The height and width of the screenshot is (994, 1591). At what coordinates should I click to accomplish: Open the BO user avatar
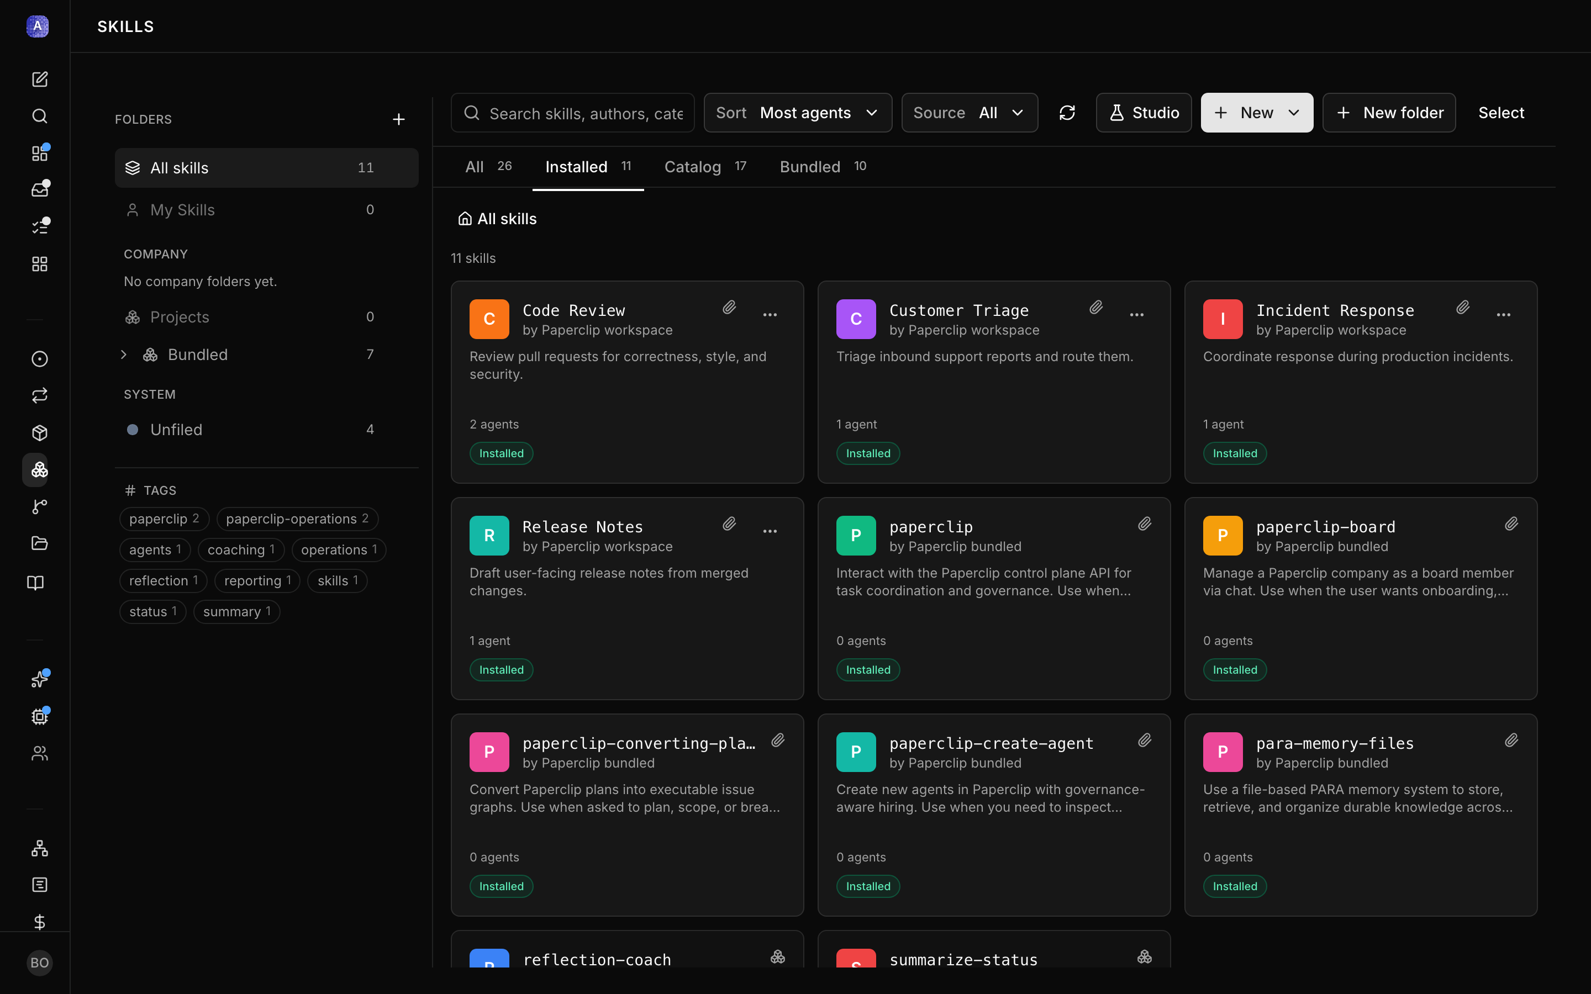click(39, 963)
